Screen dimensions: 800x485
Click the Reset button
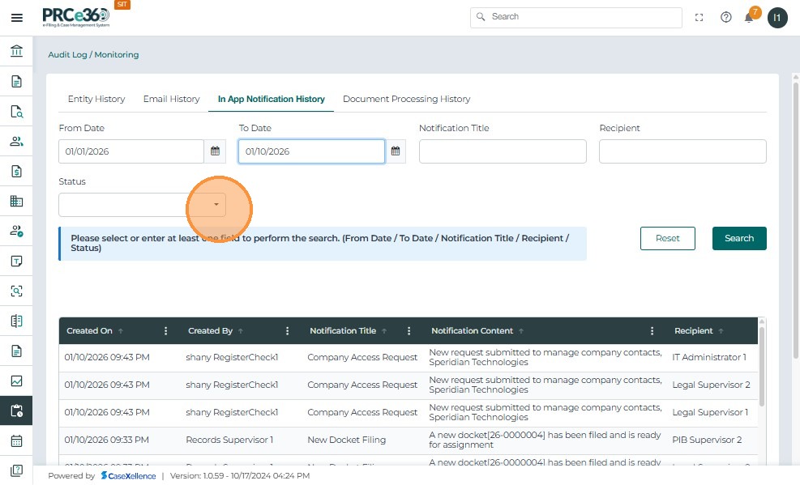coord(667,238)
